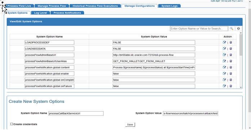Click the GET_FROM_WALLET value field
The height and width of the screenshot is (130, 251).
pyautogui.click(x=154, y=61)
